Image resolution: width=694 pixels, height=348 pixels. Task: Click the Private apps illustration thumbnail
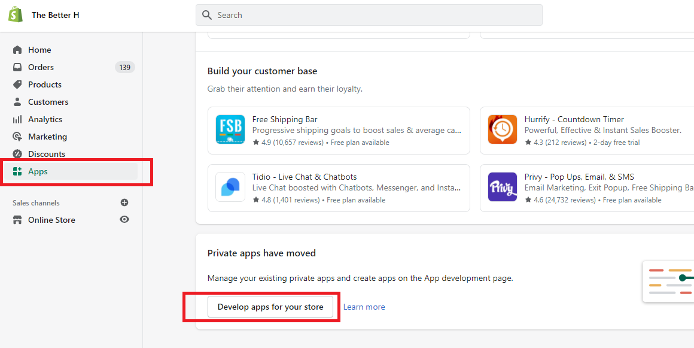[668, 282]
